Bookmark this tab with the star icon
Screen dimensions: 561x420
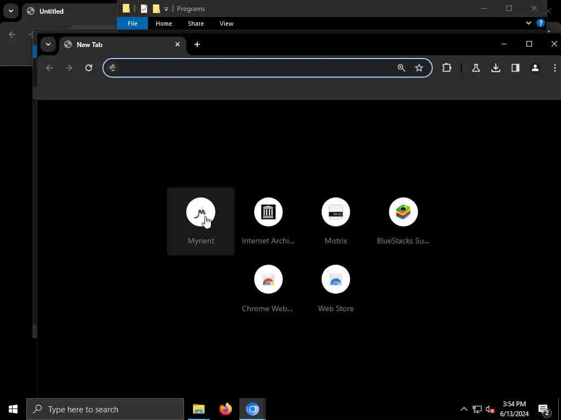point(419,68)
